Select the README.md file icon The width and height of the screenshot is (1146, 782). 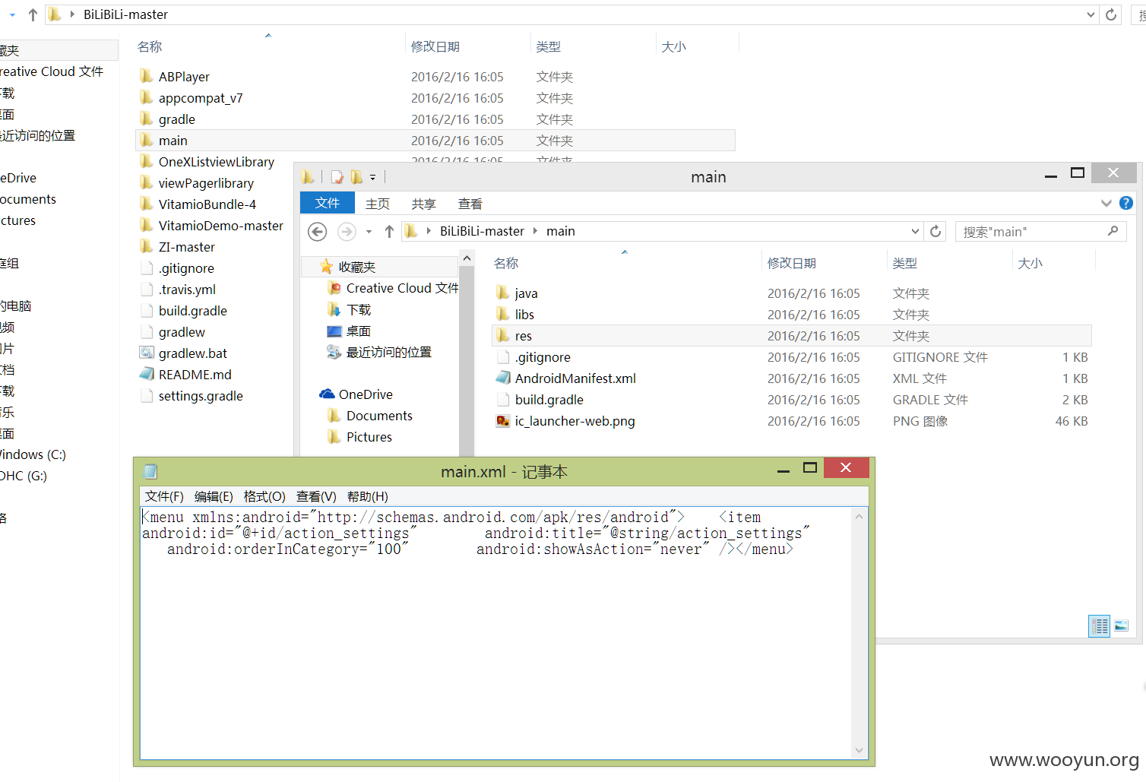[147, 374]
